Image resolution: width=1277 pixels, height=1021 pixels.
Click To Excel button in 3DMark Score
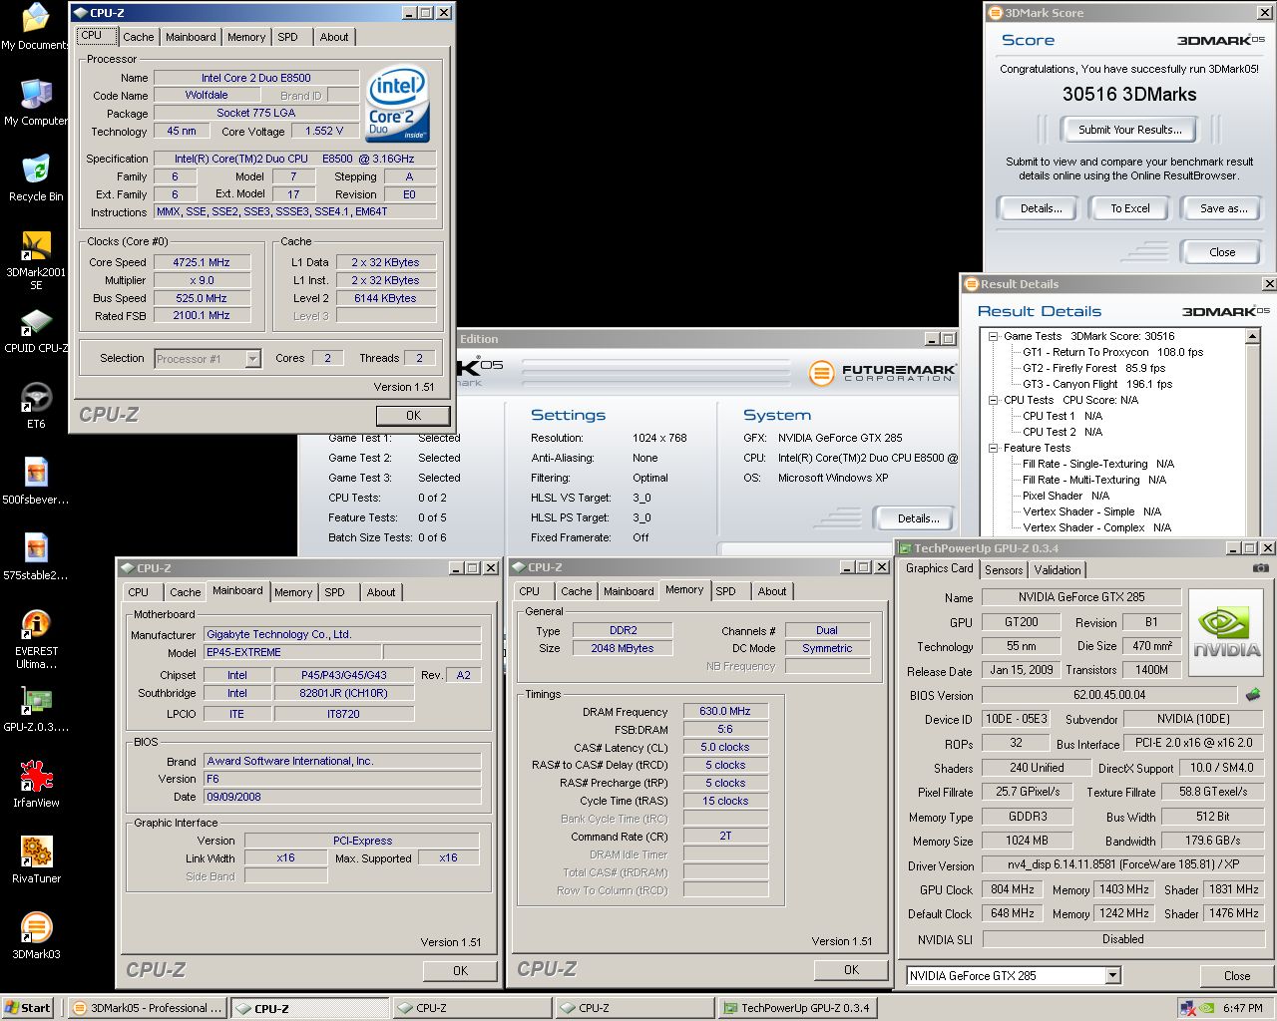pyautogui.click(x=1130, y=208)
